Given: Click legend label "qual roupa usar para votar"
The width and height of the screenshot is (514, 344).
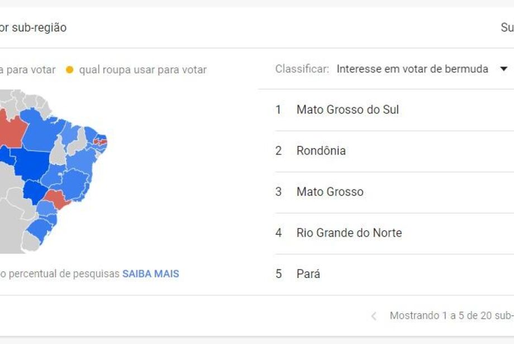Looking at the screenshot, I should (142, 70).
